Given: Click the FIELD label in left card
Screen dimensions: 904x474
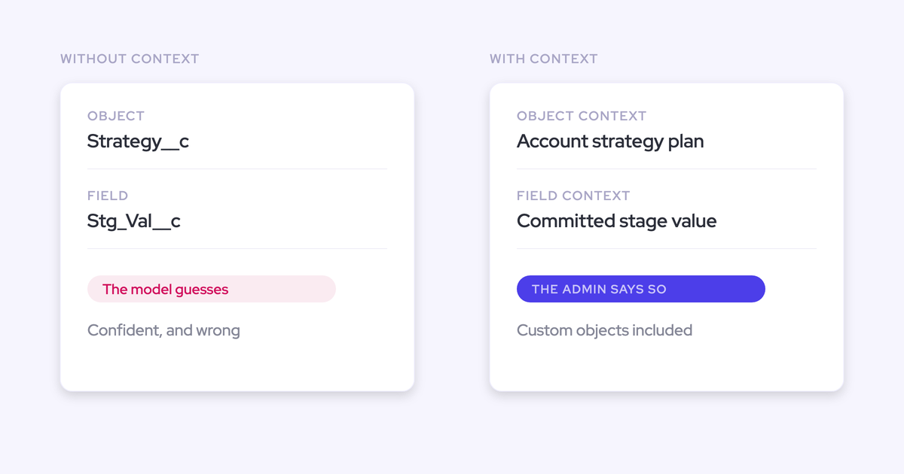Looking at the screenshot, I should click(108, 196).
